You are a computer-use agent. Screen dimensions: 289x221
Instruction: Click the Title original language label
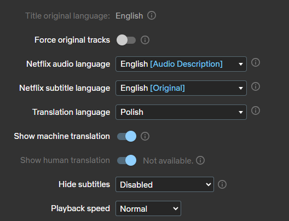pyautogui.click(x=67, y=16)
